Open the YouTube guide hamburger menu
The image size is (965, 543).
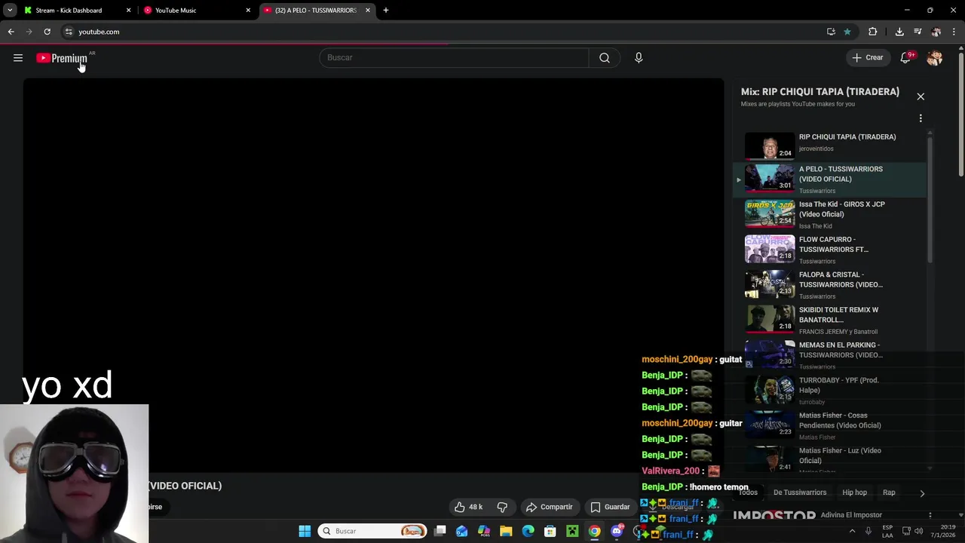pos(18,58)
